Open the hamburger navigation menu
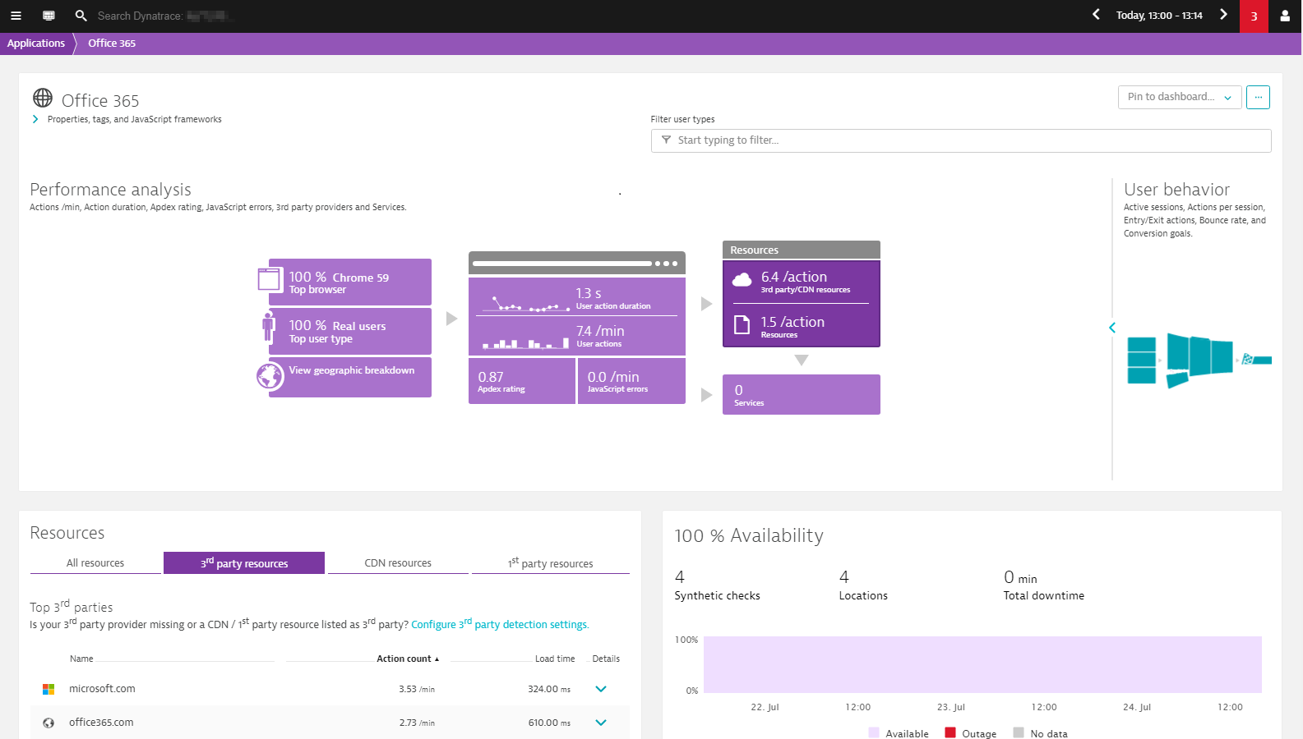 tap(16, 16)
